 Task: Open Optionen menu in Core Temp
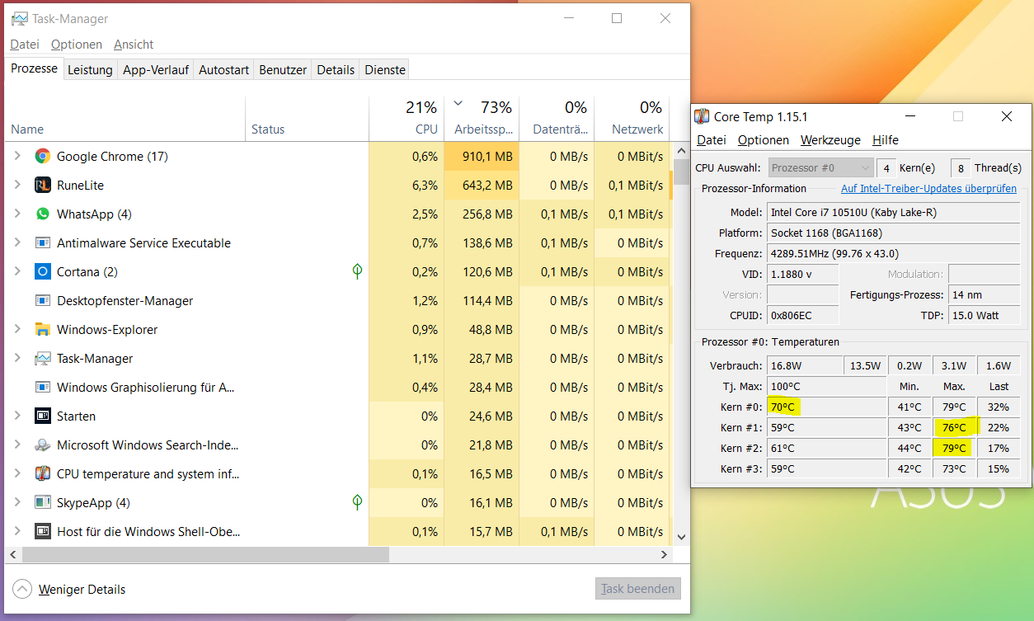tap(764, 140)
